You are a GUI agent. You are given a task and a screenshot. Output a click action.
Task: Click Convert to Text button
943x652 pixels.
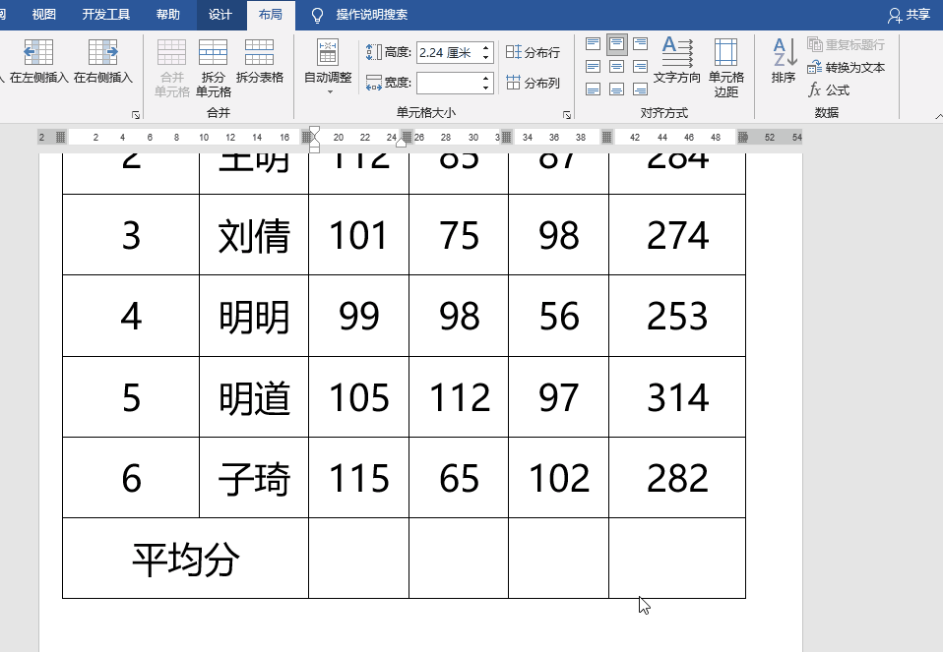[847, 67]
